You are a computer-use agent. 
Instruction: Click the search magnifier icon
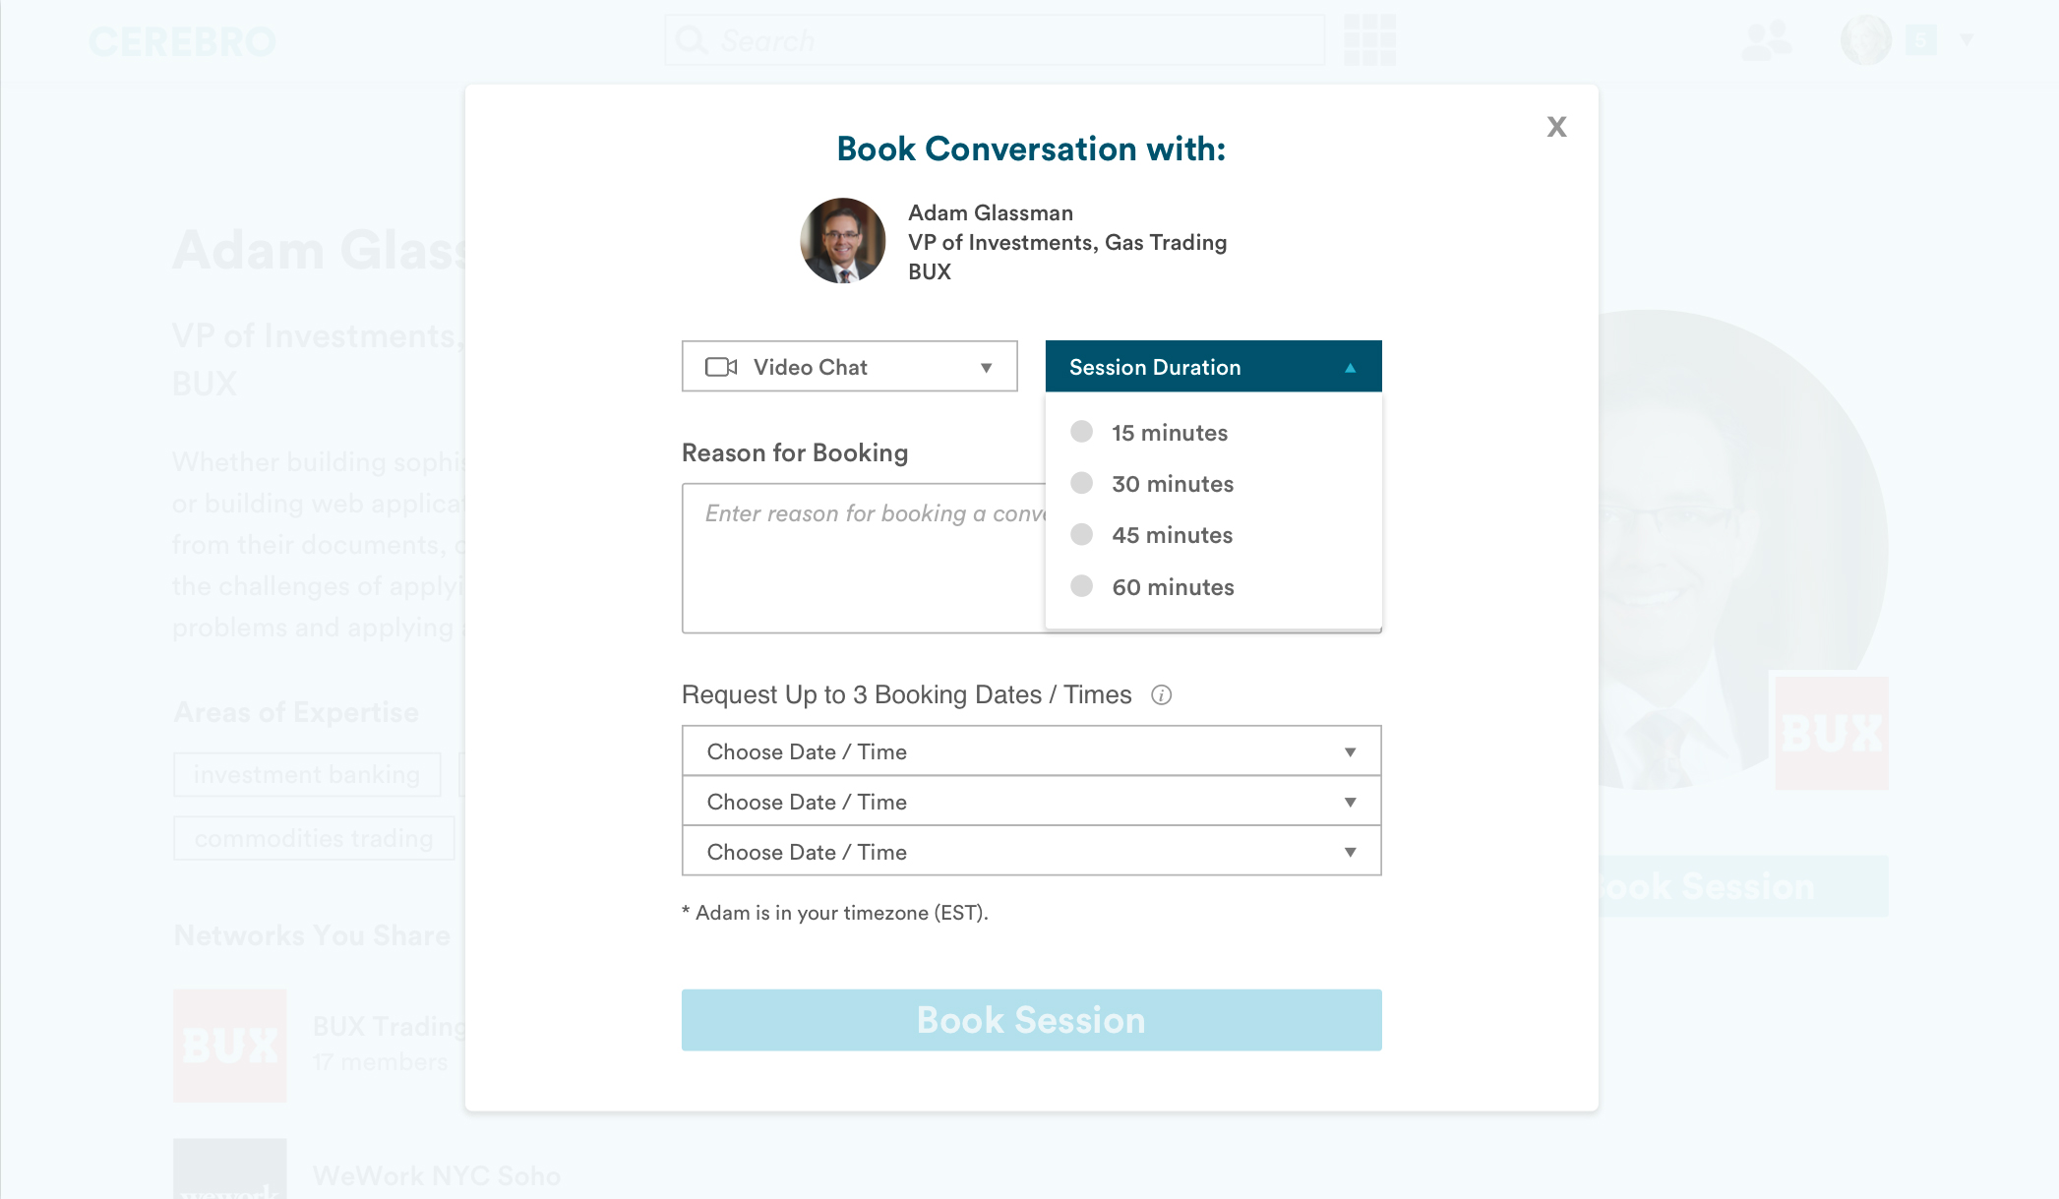pos(692,40)
